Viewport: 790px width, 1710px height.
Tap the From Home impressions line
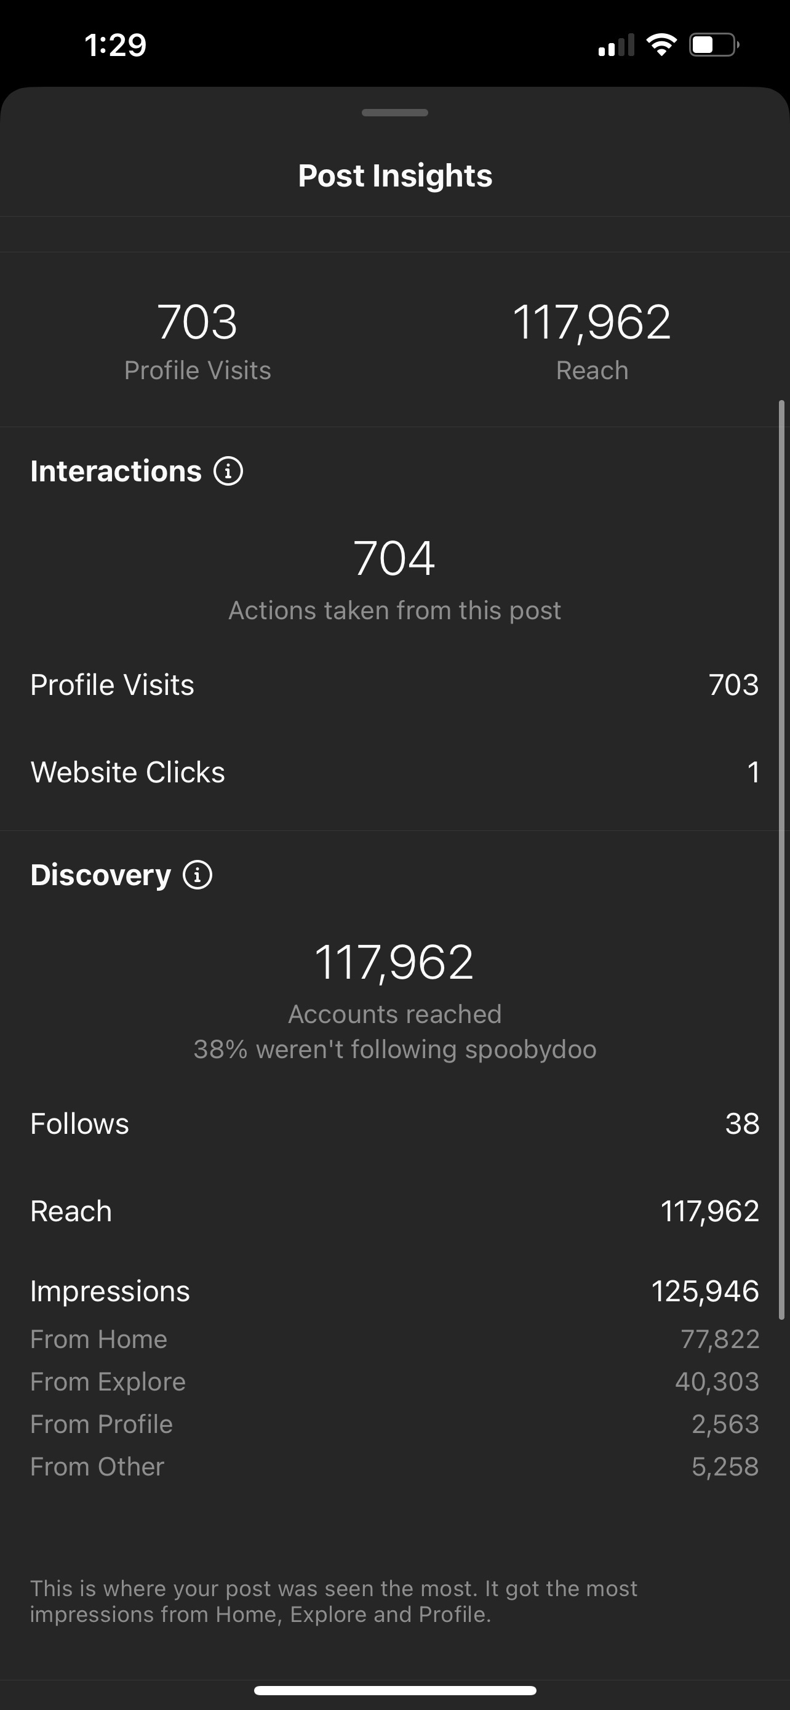point(394,1339)
